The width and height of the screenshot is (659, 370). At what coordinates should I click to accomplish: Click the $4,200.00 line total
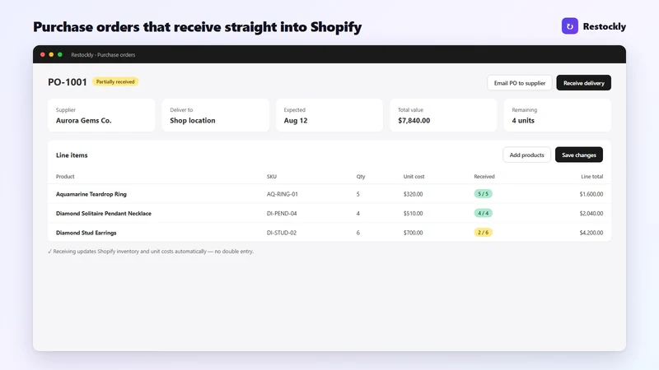coord(591,233)
